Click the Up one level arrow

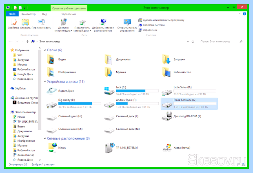pos(27,42)
